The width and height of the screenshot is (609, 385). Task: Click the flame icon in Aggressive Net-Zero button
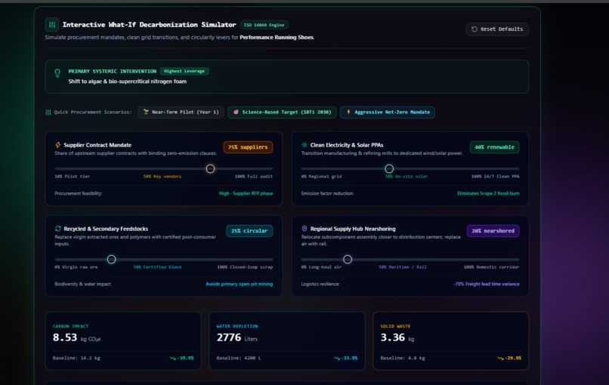point(348,112)
